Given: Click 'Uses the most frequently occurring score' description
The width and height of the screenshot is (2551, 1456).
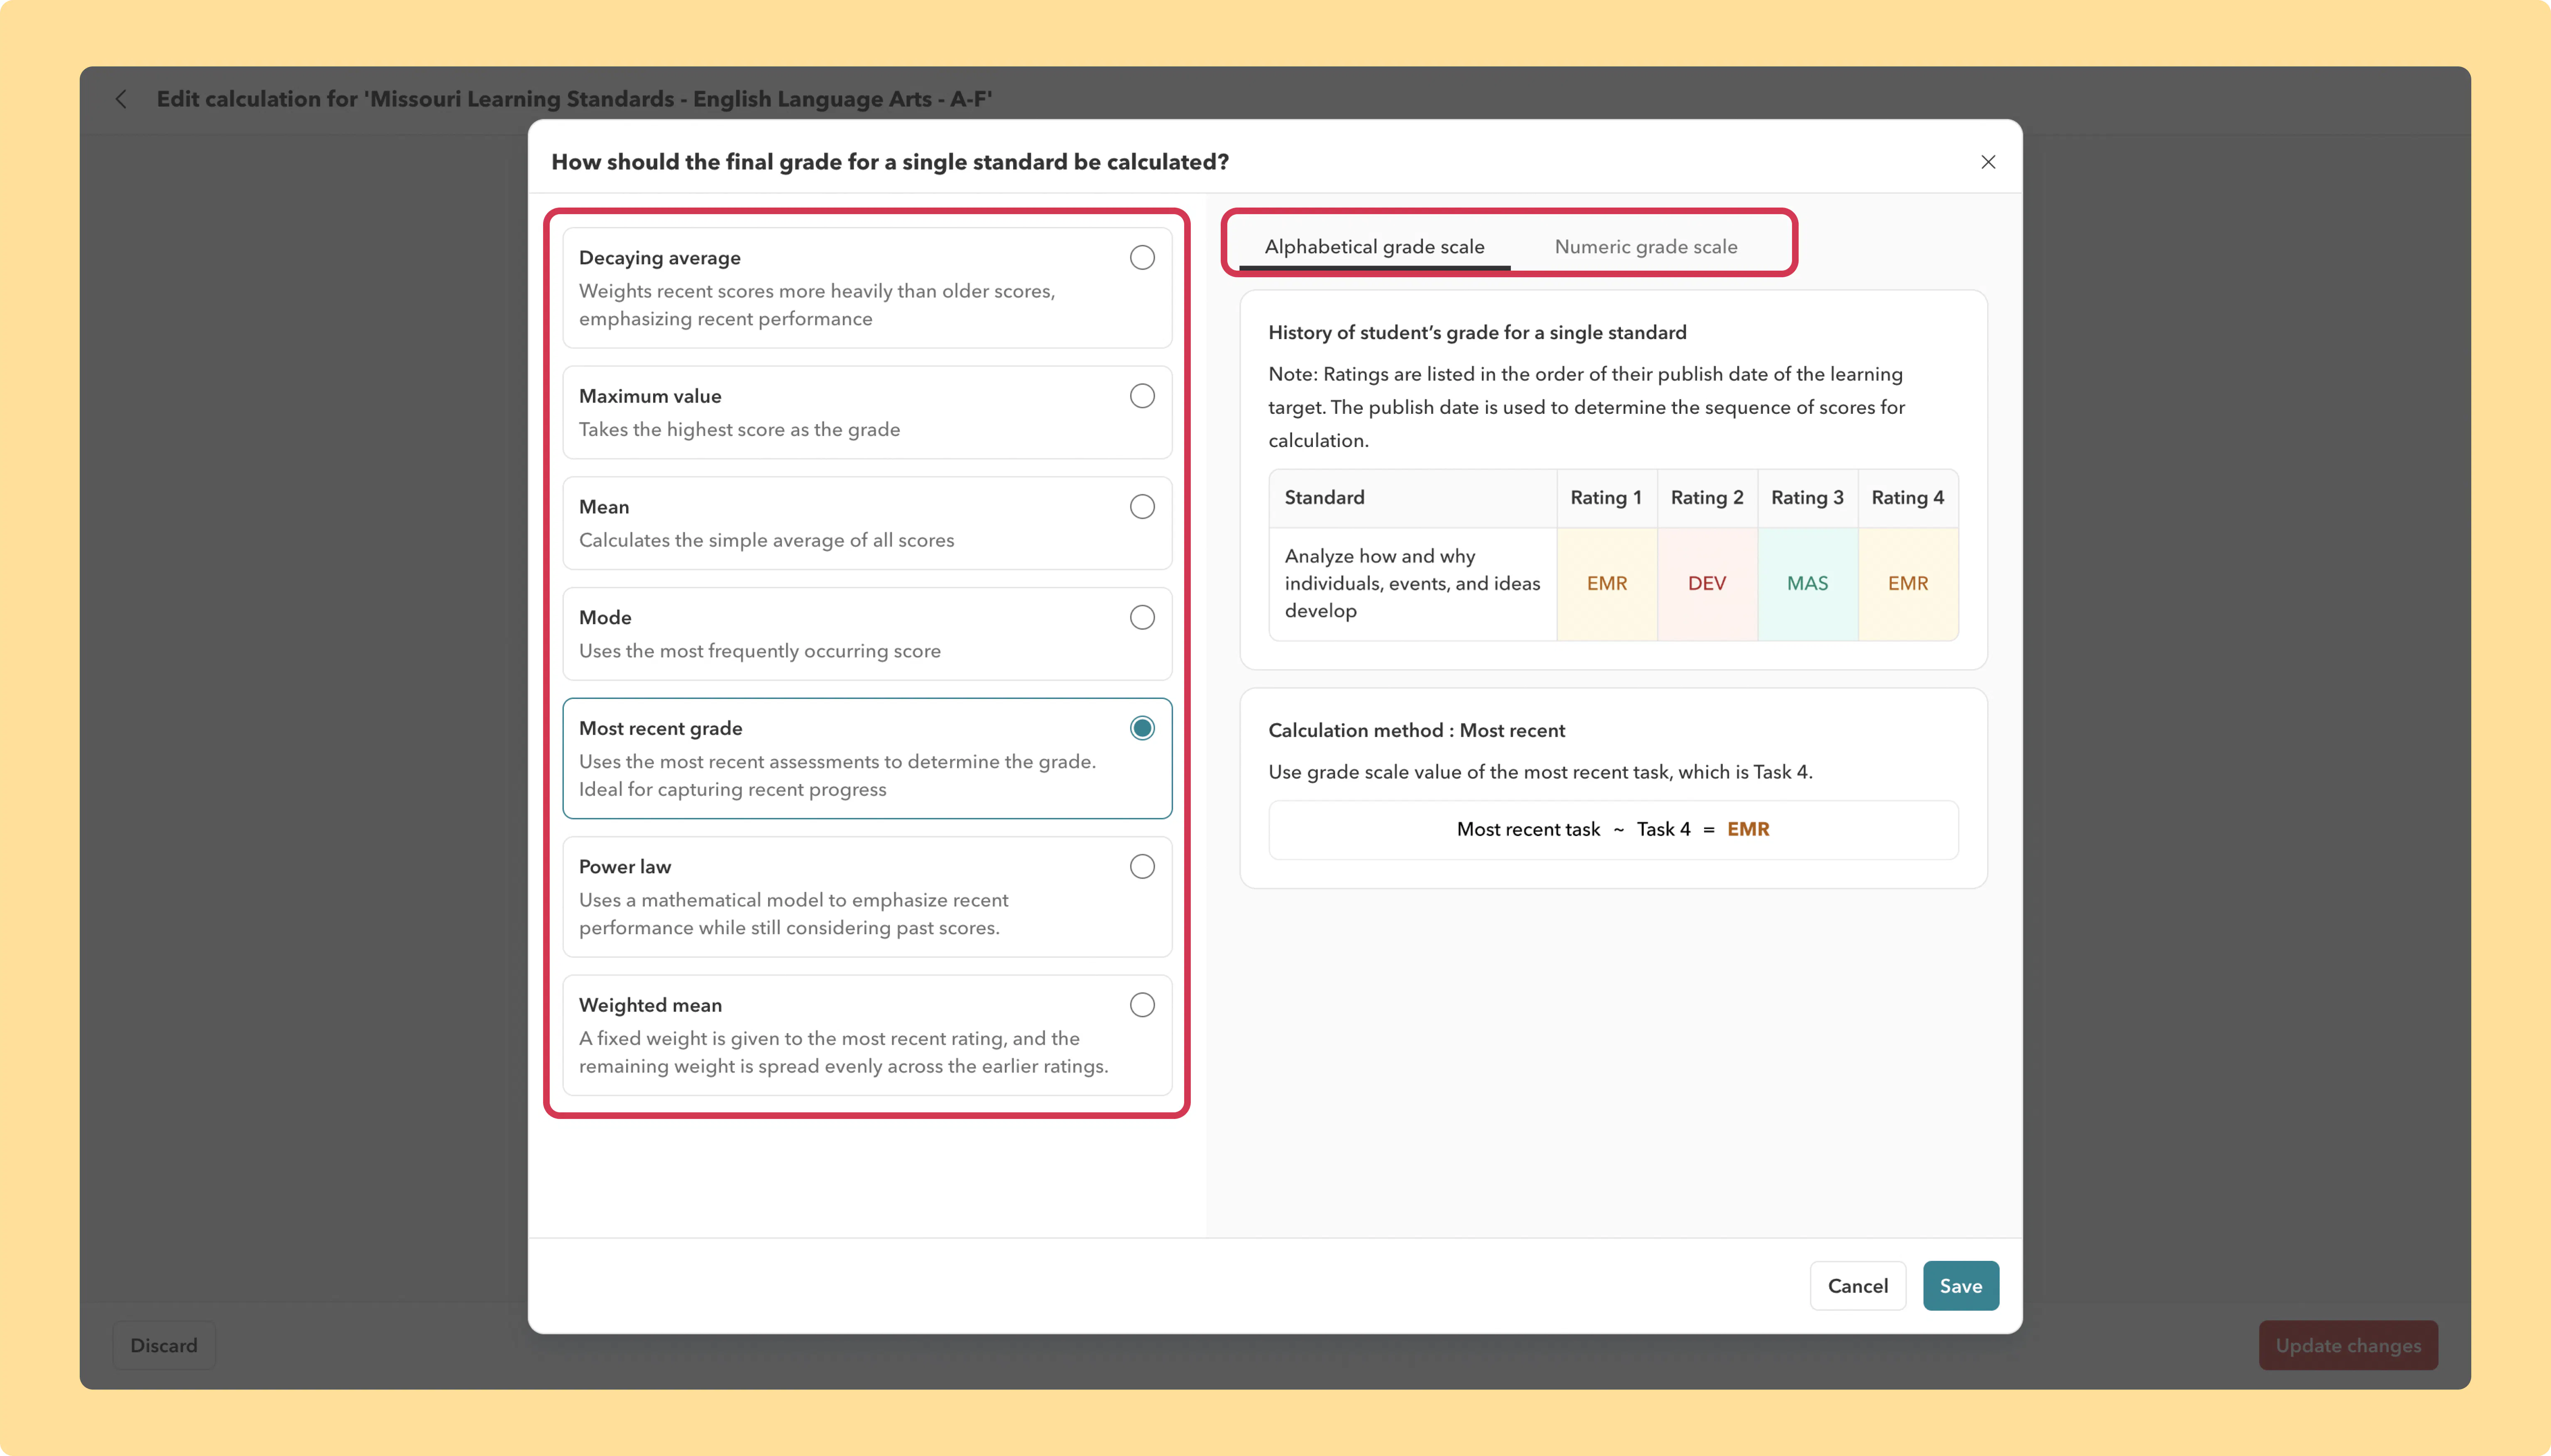Looking at the screenshot, I should (759, 652).
